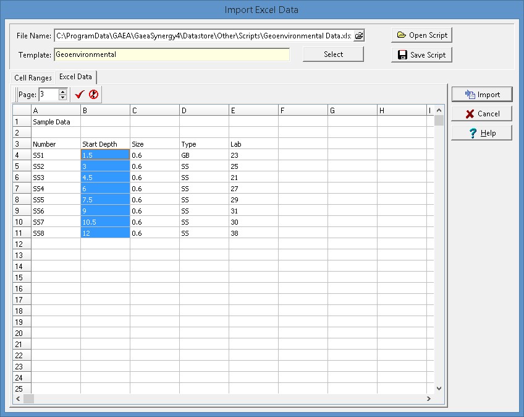
Task: Save the script with Save Script button
Action: point(422,55)
